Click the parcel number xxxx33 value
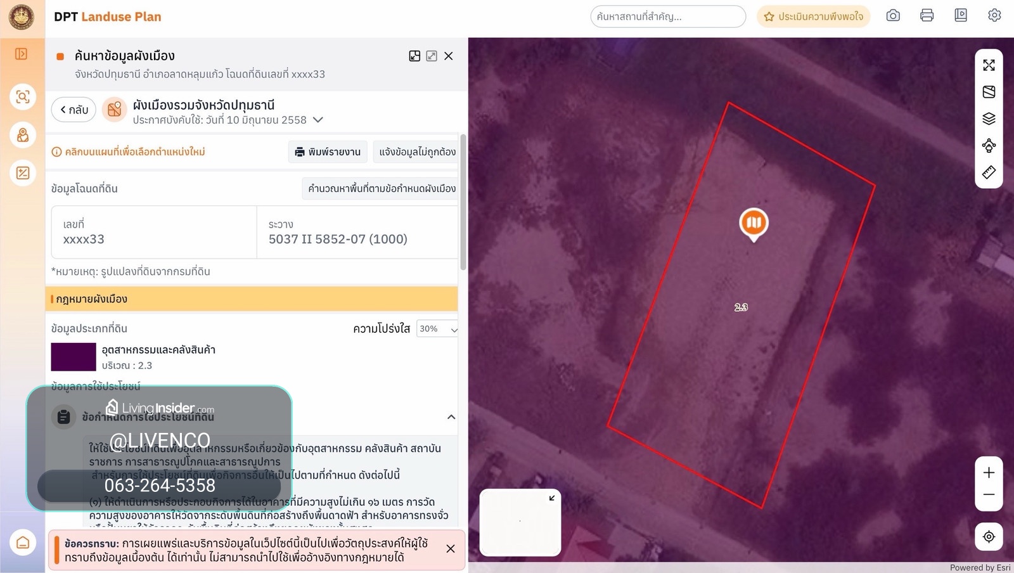Viewport: 1014px width, 573px height. point(84,240)
